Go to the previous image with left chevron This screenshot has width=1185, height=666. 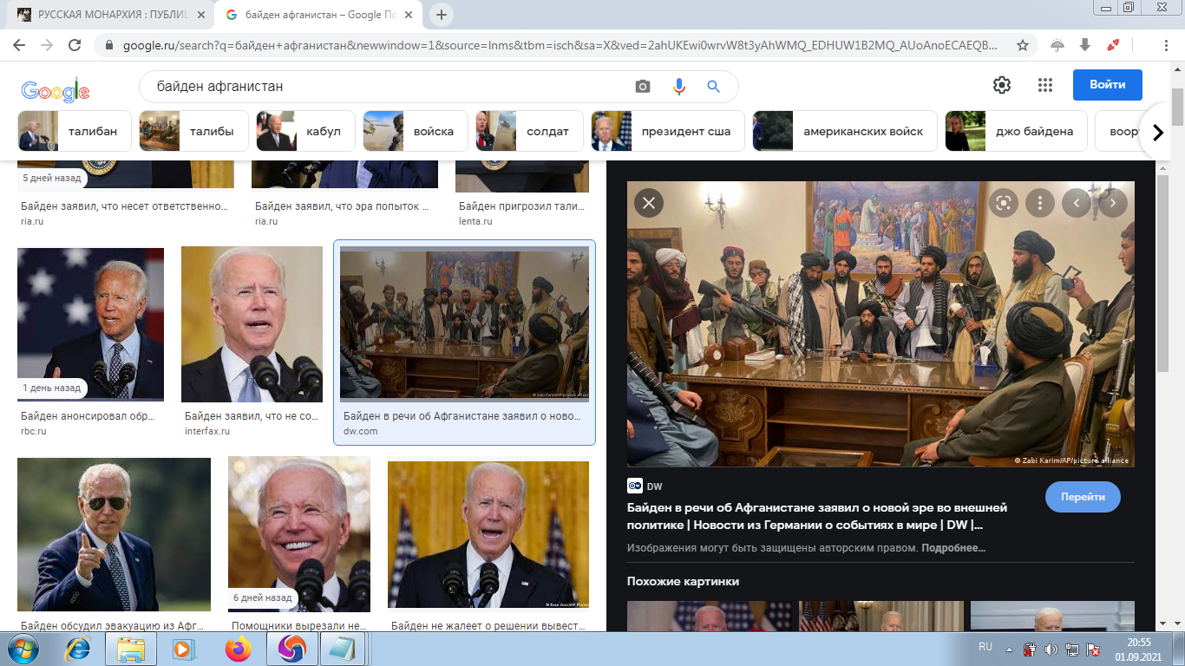(x=1077, y=203)
